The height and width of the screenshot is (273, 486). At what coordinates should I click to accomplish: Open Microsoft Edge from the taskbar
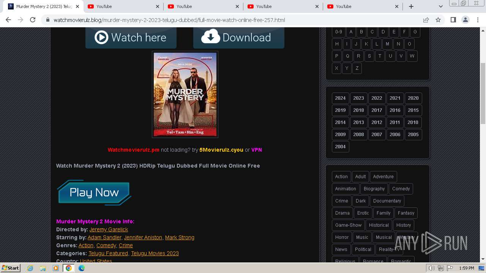[82, 268]
